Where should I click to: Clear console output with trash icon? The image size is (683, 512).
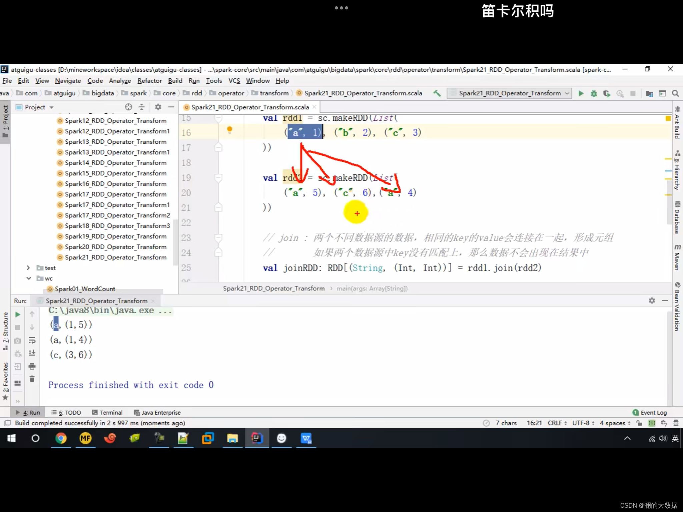pos(32,379)
